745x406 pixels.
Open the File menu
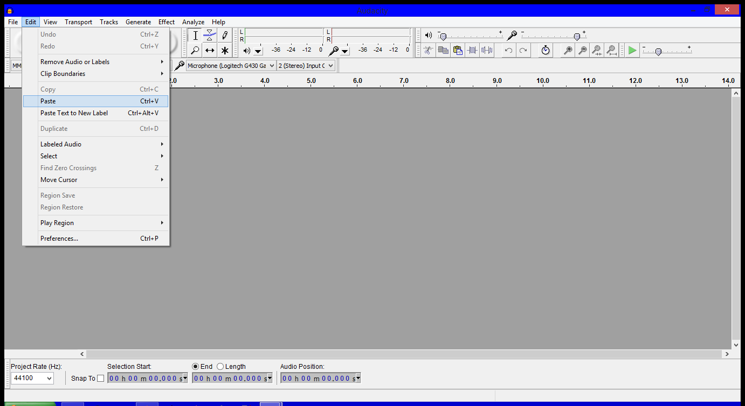13,22
